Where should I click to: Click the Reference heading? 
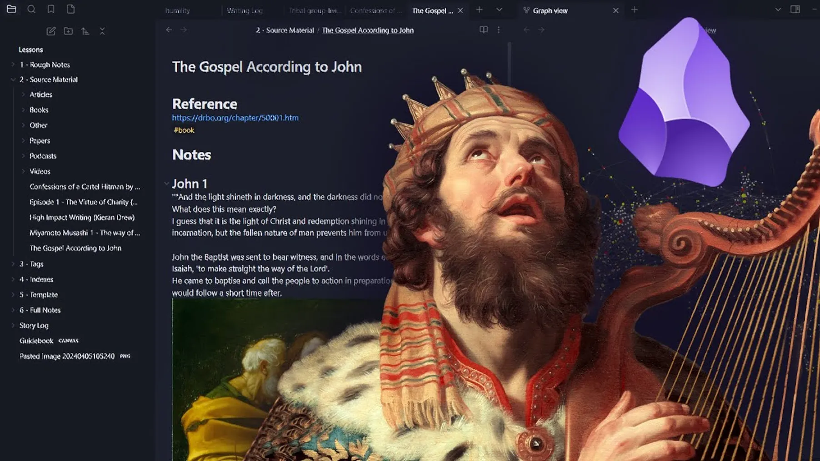coord(205,104)
